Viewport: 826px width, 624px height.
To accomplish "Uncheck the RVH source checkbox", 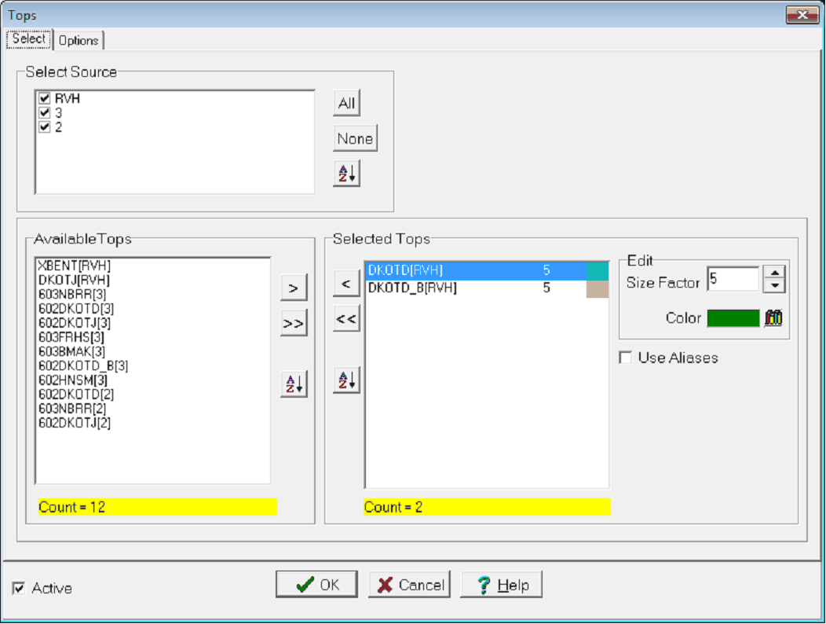I will (45, 99).
